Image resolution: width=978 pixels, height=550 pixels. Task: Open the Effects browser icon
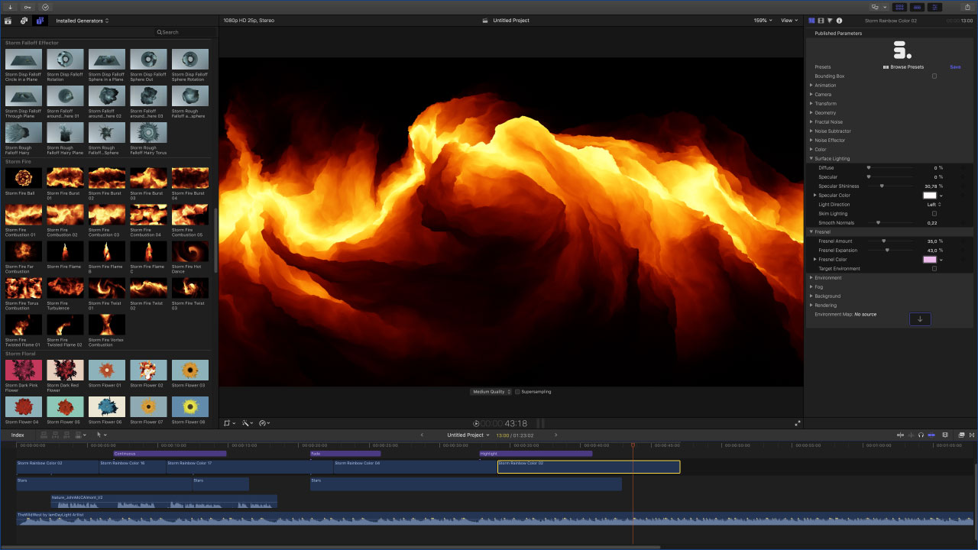pyautogui.click(x=961, y=435)
